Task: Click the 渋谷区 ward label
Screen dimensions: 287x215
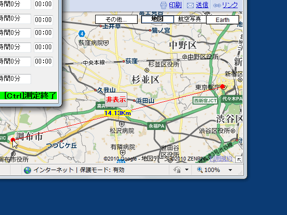Action: coord(230,118)
